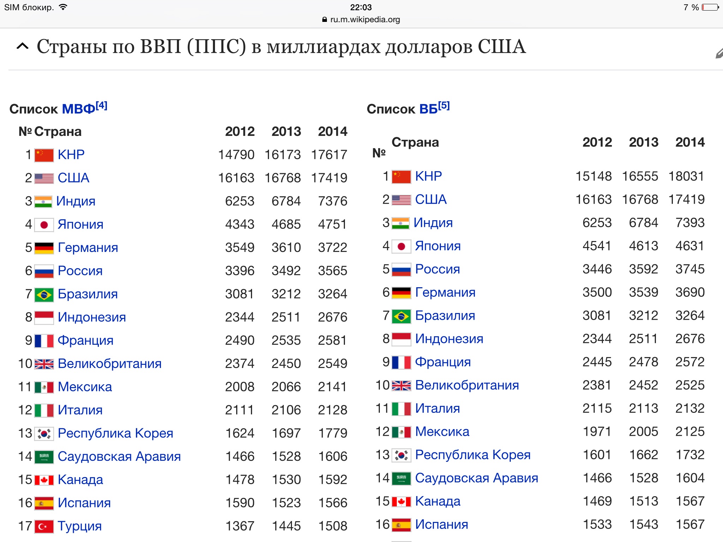Image resolution: width=723 pixels, height=542 pixels.
Task: Click the Turkey flag icon
Action: 44,526
